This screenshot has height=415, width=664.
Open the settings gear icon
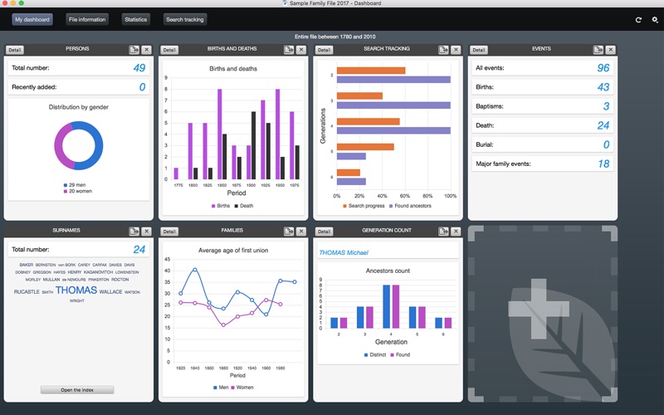pos(655,20)
